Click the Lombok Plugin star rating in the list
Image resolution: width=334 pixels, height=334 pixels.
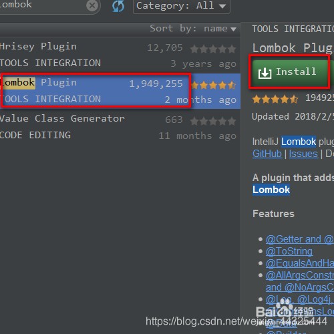click(213, 86)
